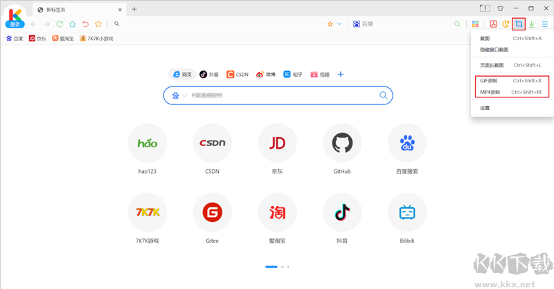
Task: Open the 爱淘宝 bookmark in bookmarks bar
Action: (x=63, y=39)
